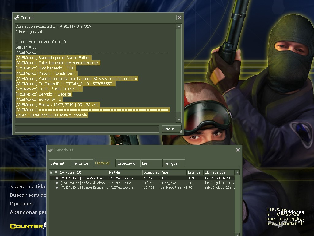
Task: Click the '* Privileges set' console line
Action: click(29, 32)
